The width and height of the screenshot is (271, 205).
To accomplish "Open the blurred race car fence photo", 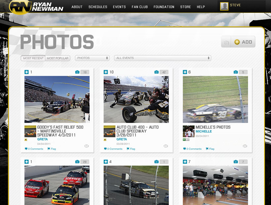I will pyautogui.click(x=215, y=100).
